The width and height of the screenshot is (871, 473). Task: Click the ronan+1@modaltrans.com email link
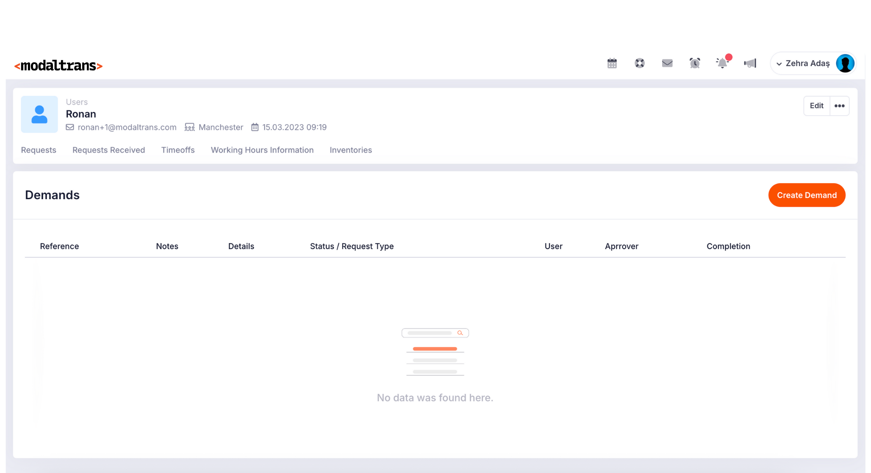pyautogui.click(x=127, y=127)
